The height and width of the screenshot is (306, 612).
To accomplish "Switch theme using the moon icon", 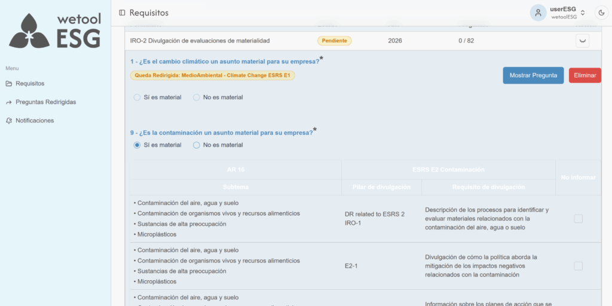I will pos(601,13).
